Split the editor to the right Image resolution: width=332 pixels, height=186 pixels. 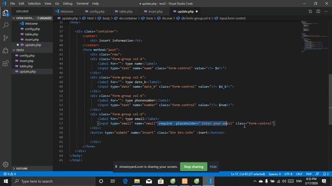pos(318,11)
